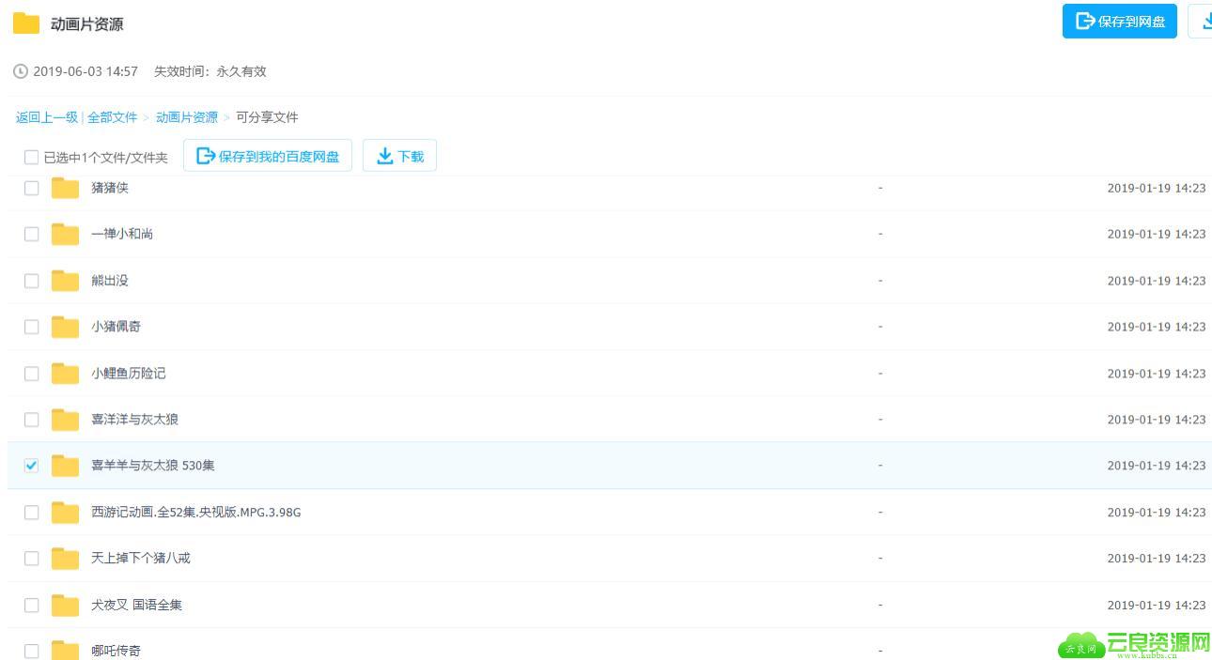Viewport: 1212px width, 660px height.
Task: Tick the checkbox for 哪吒传奇
Action: tap(31, 651)
